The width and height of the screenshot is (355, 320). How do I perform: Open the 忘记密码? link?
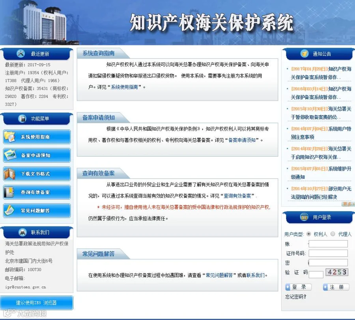(295, 297)
